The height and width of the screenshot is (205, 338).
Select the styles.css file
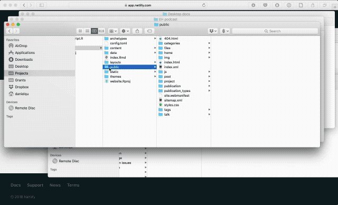pos(184,105)
